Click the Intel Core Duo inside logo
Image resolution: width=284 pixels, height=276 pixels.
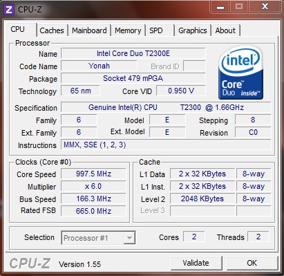click(240, 73)
